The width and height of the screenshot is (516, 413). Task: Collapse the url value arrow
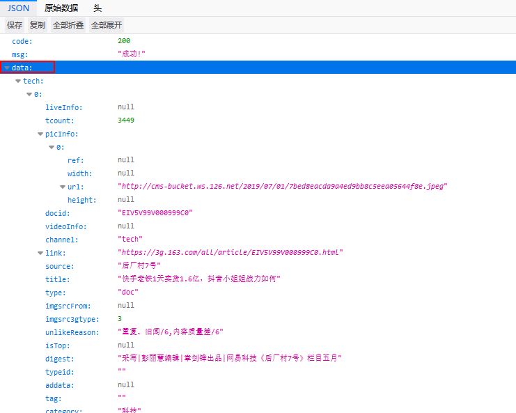pos(63,187)
